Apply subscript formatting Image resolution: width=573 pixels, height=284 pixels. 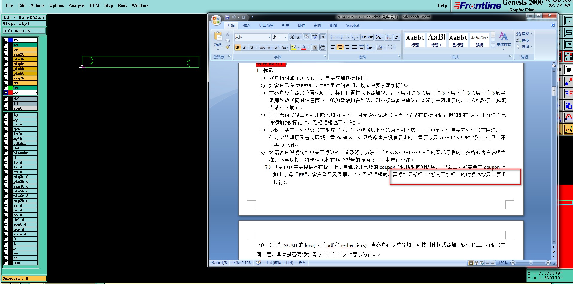click(x=269, y=47)
